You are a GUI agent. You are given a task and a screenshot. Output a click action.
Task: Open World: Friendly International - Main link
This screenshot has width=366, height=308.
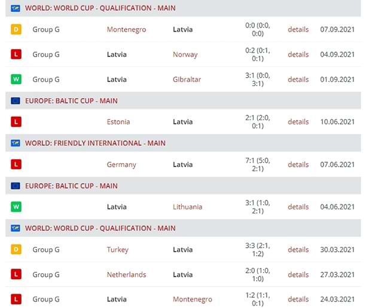pos(95,143)
